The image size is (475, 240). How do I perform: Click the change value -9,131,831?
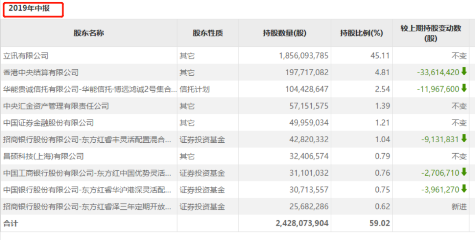pos(440,140)
